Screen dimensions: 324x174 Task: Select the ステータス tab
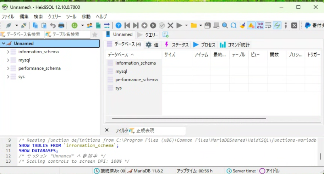(177, 44)
